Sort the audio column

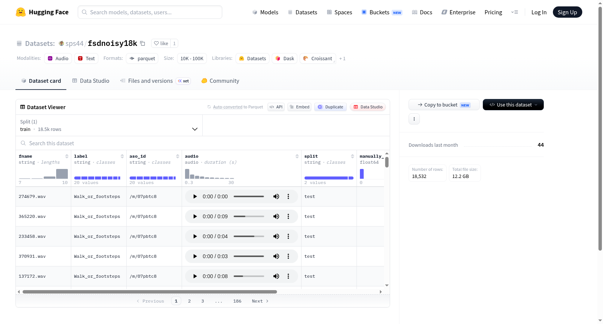tap(297, 156)
